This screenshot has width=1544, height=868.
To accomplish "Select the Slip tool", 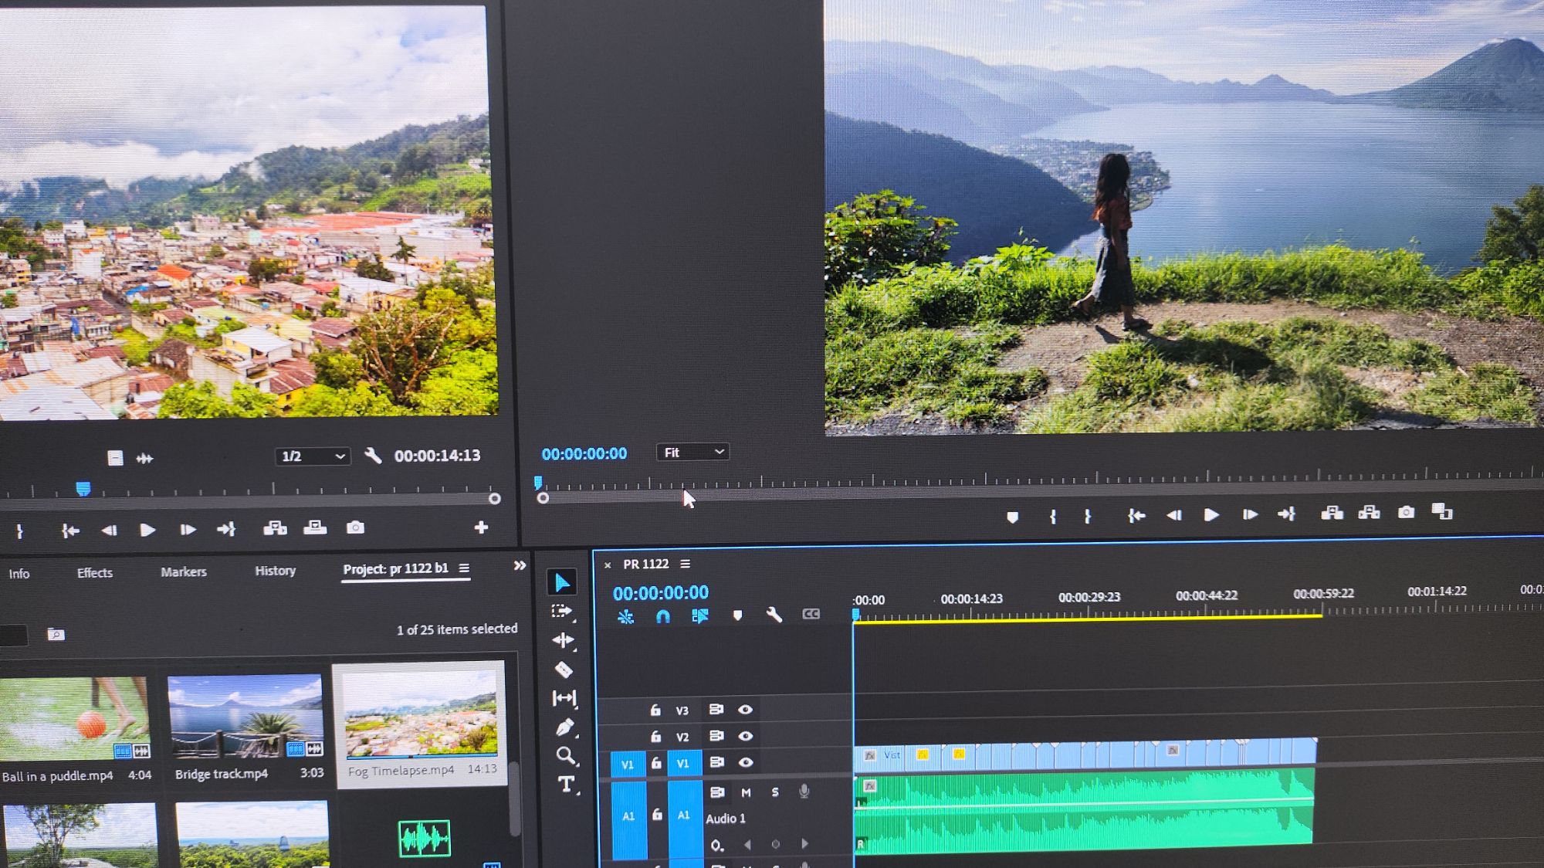I will [564, 698].
